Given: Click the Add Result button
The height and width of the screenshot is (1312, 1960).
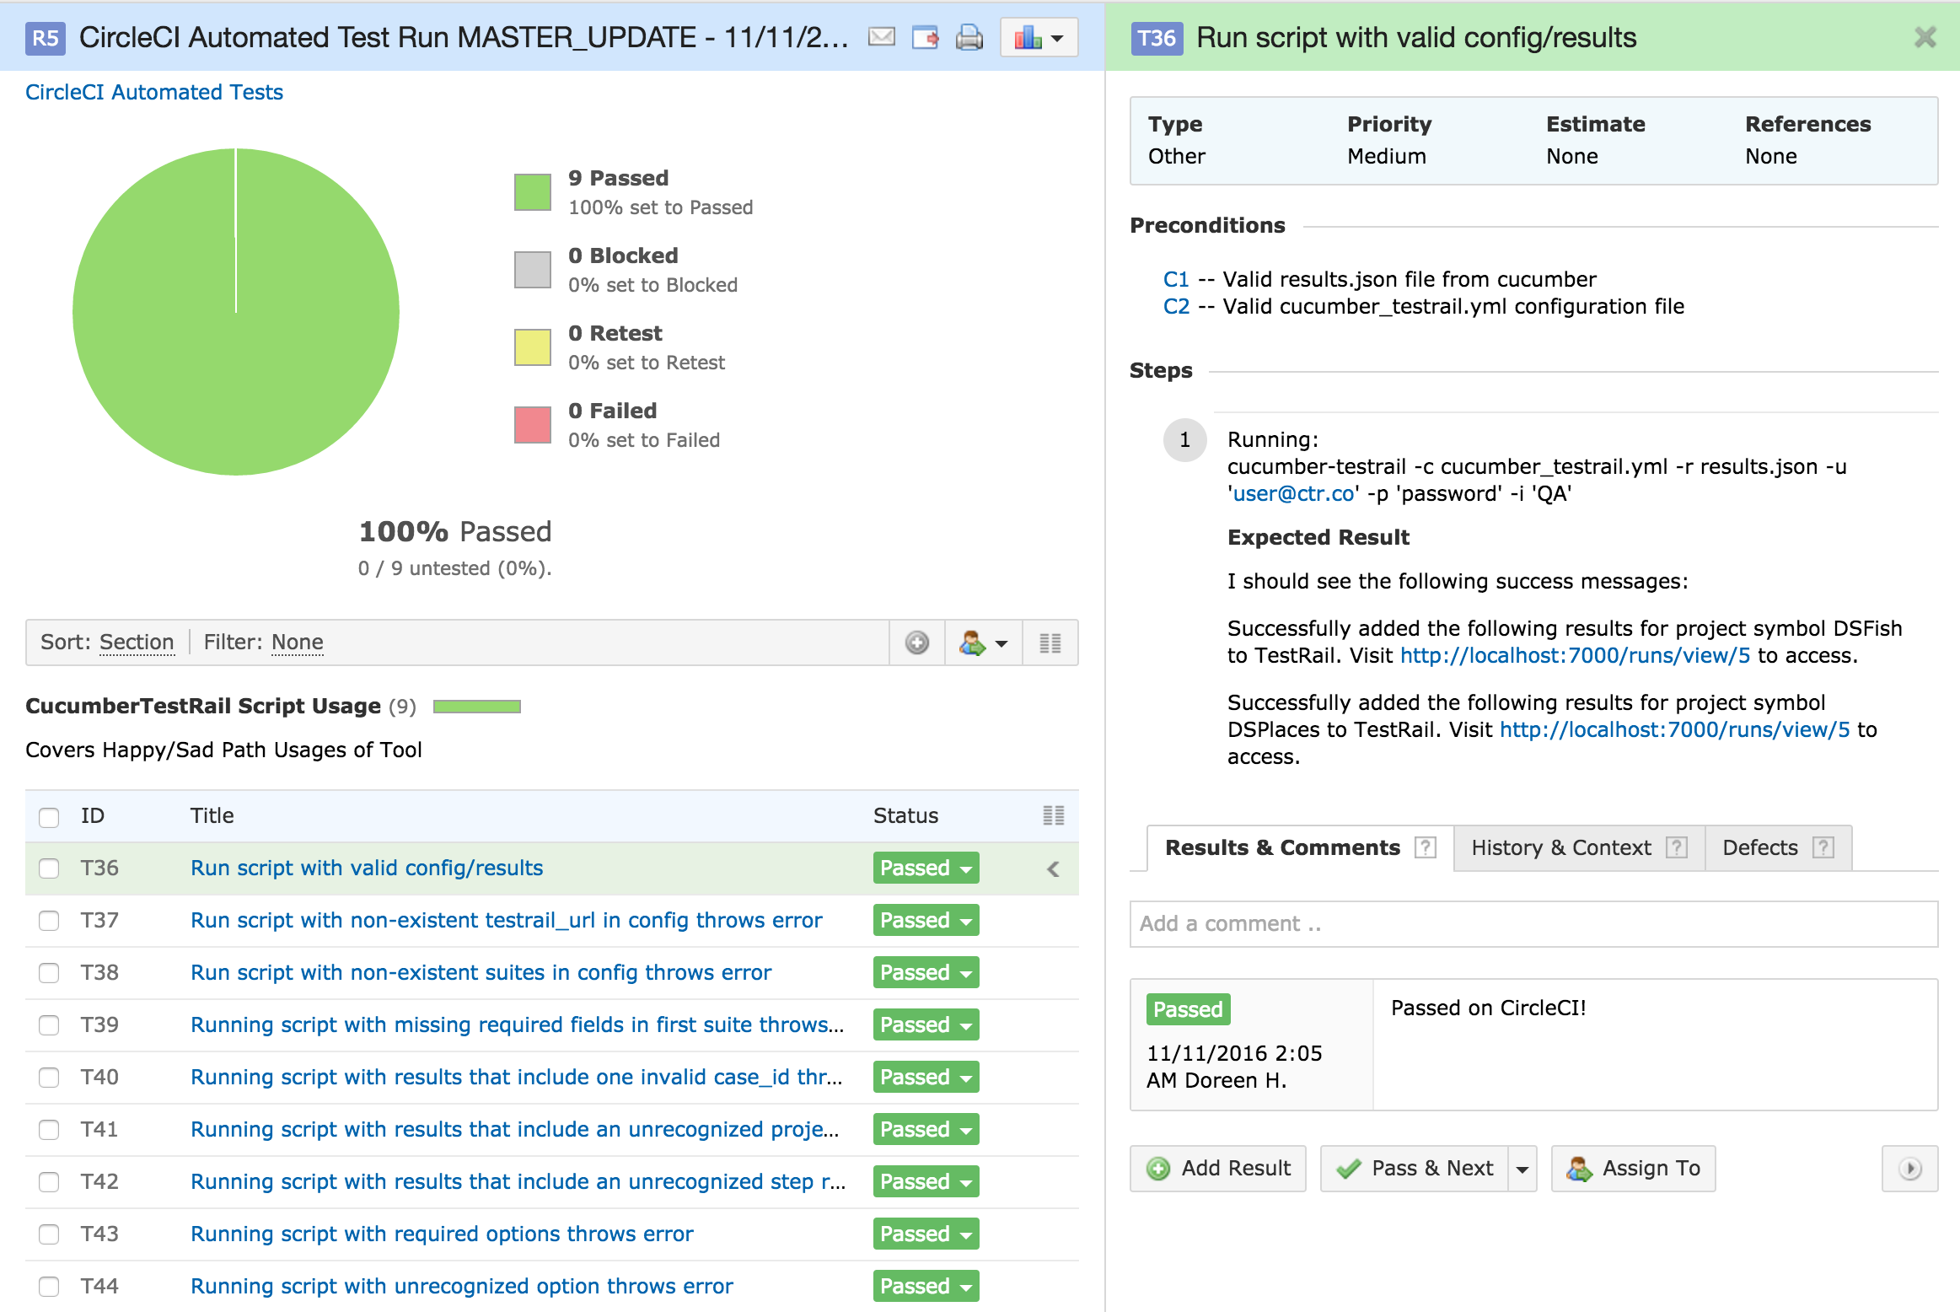Looking at the screenshot, I should tap(1217, 1169).
